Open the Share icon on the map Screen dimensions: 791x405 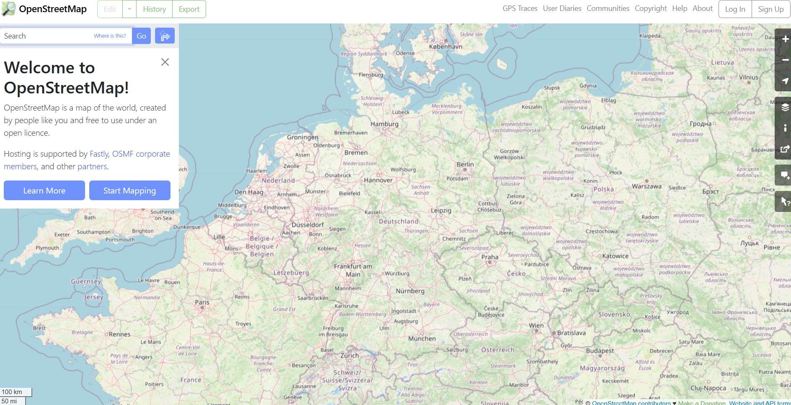785,149
